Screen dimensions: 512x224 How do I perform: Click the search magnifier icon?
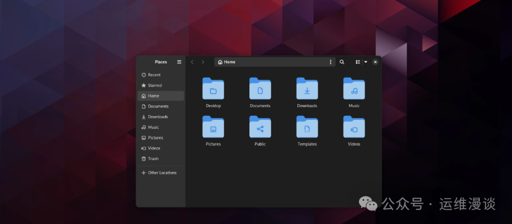(342, 62)
